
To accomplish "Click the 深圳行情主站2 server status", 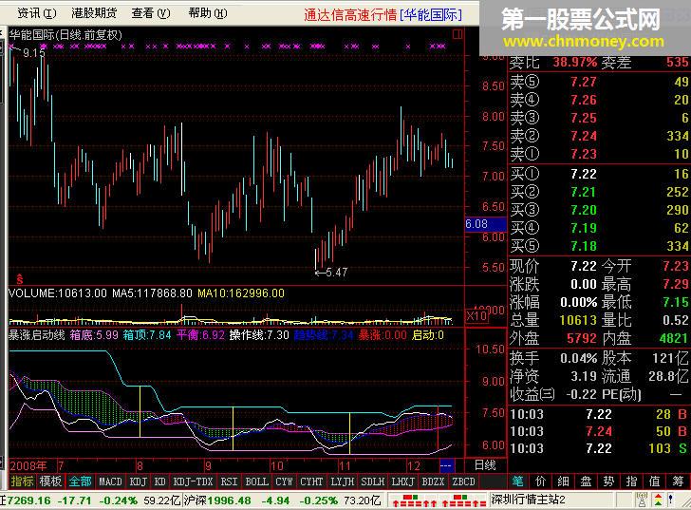I will (x=528, y=500).
